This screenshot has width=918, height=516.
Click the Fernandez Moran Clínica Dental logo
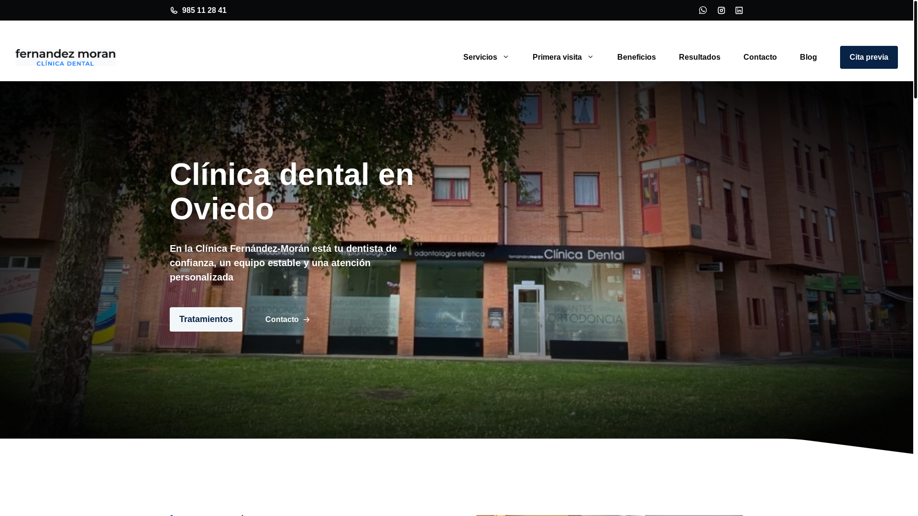click(66, 57)
